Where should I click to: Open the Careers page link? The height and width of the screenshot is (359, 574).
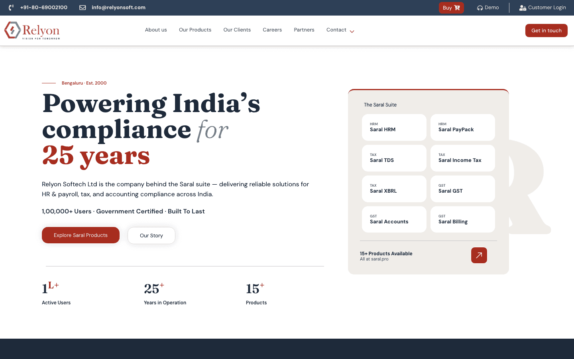pyautogui.click(x=272, y=30)
